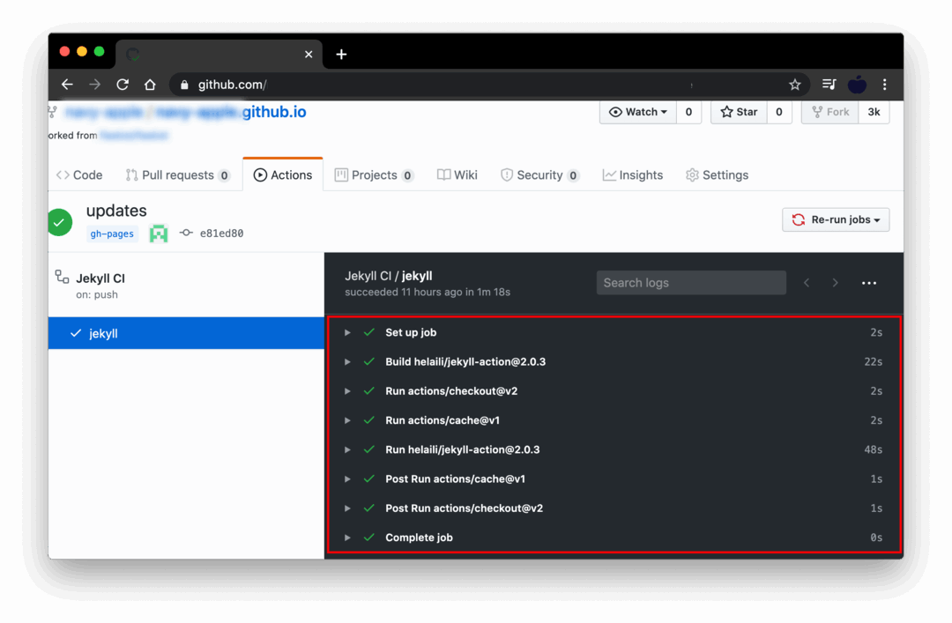This screenshot has height=623, width=952.
Task: Click the green success check on jekyll job
Action: click(78, 333)
